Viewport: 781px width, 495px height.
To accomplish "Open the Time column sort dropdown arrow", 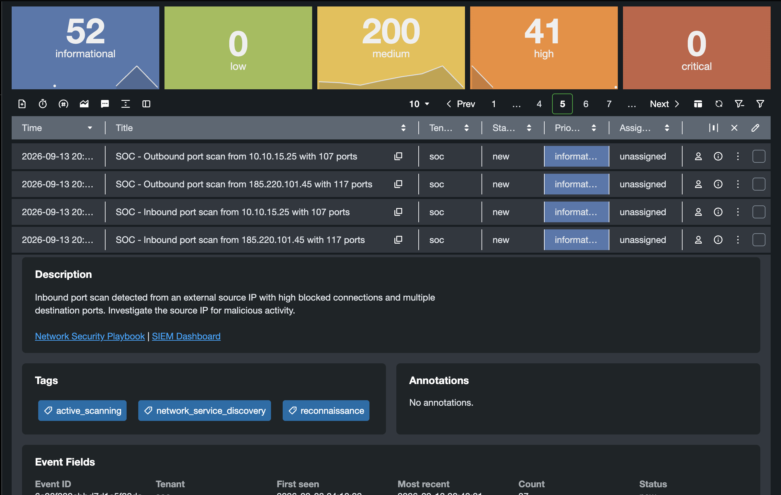I will (x=90, y=128).
